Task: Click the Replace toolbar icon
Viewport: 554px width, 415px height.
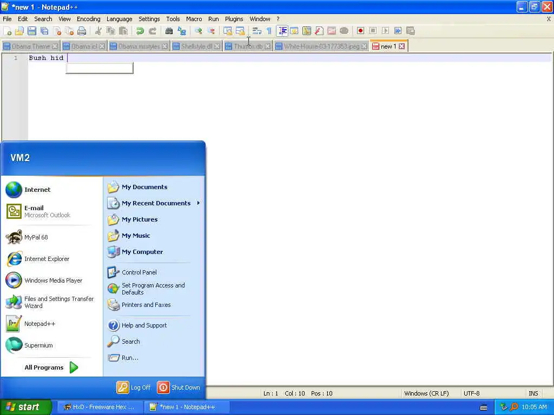Action: tap(182, 31)
